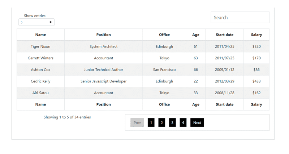The width and height of the screenshot is (289, 154).
Task: Sort by the Office column header
Action: point(164,35)
